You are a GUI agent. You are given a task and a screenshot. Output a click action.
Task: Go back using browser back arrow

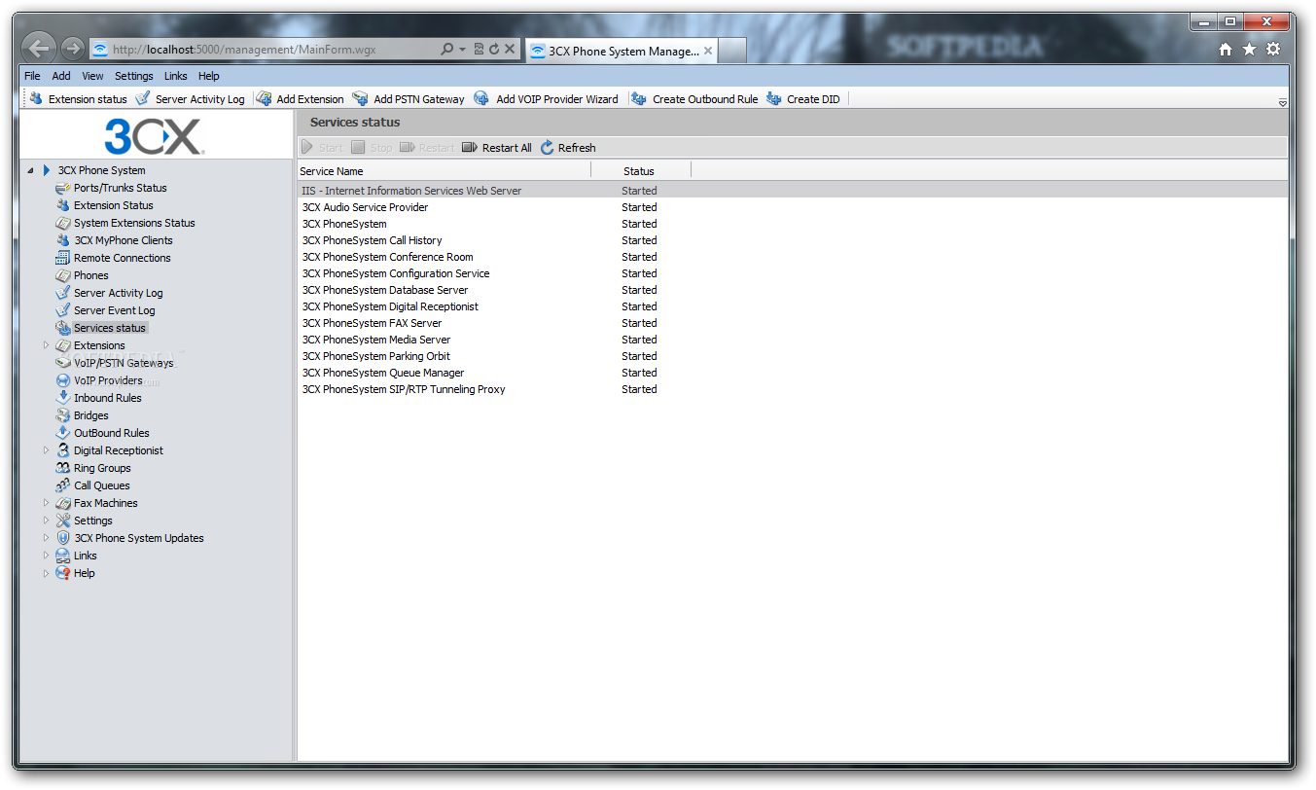(37, 48)
